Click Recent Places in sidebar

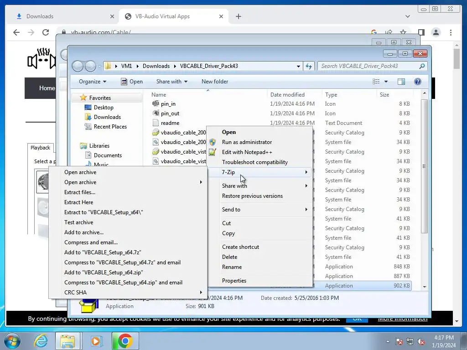point(110,127)
